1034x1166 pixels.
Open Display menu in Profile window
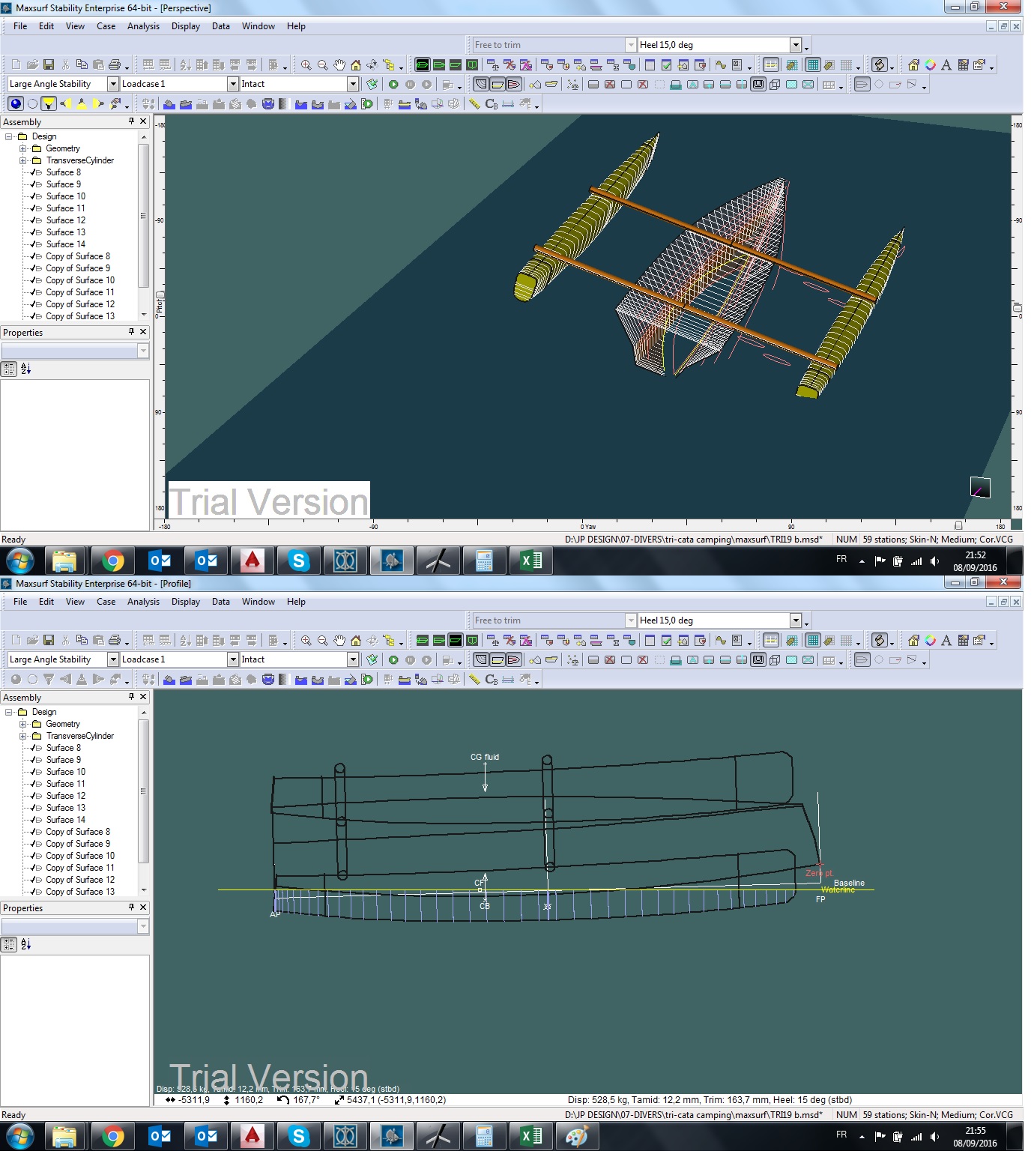(x=185, y=602)
